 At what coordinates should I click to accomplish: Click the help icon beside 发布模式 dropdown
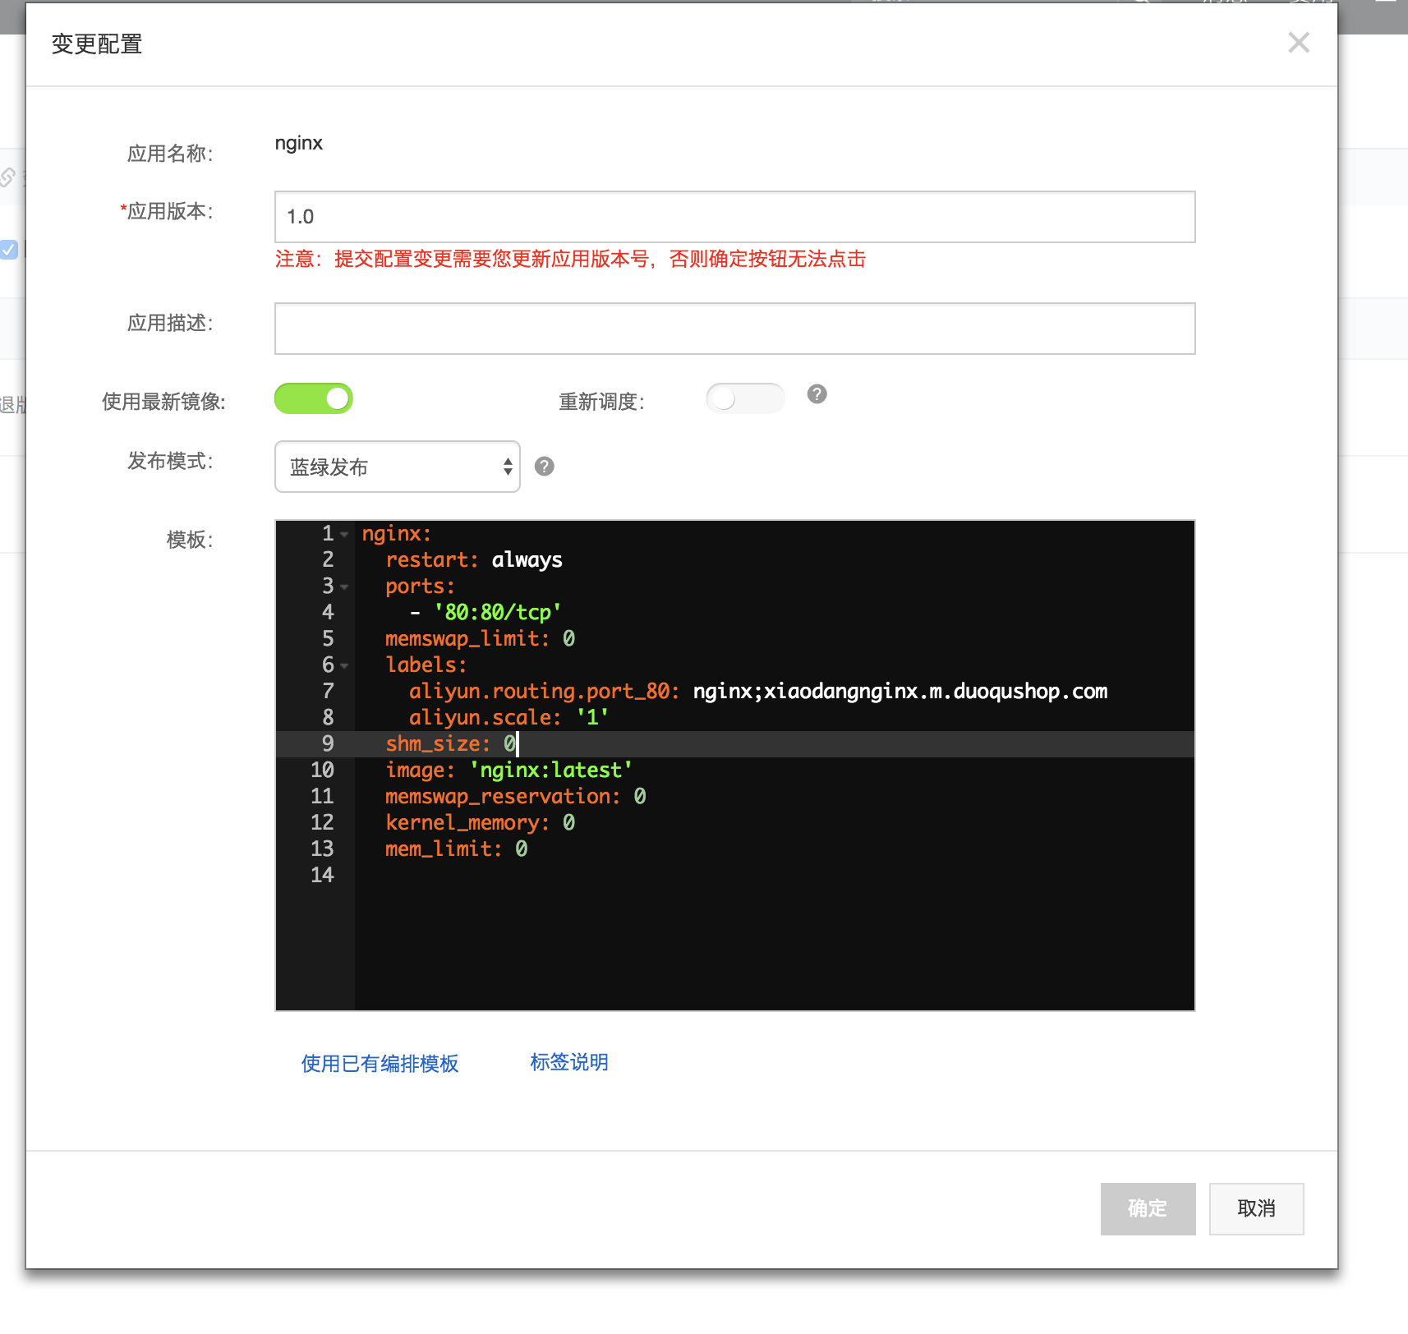[x=545, y=467]
